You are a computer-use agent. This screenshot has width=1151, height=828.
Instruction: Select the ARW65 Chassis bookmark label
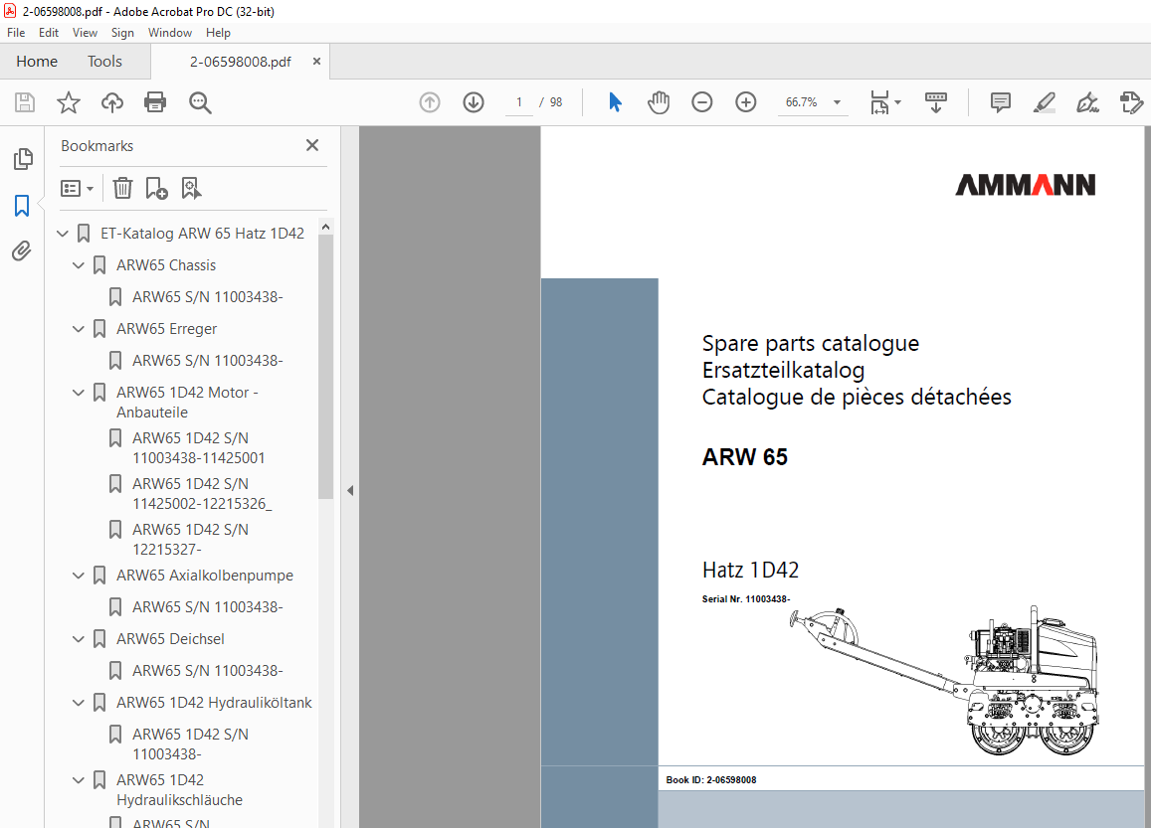point(166,264)
